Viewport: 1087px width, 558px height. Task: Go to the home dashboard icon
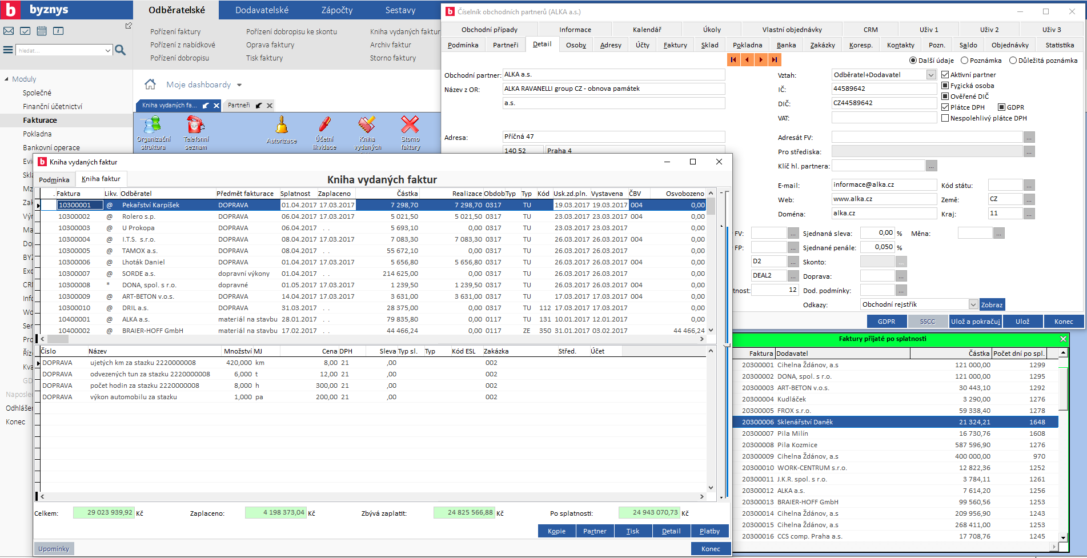150,85
